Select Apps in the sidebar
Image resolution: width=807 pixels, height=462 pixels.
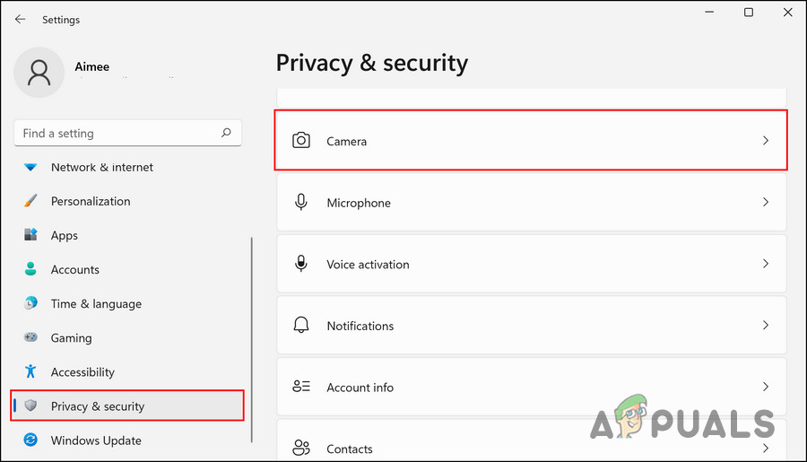click(x=65, y=235)
